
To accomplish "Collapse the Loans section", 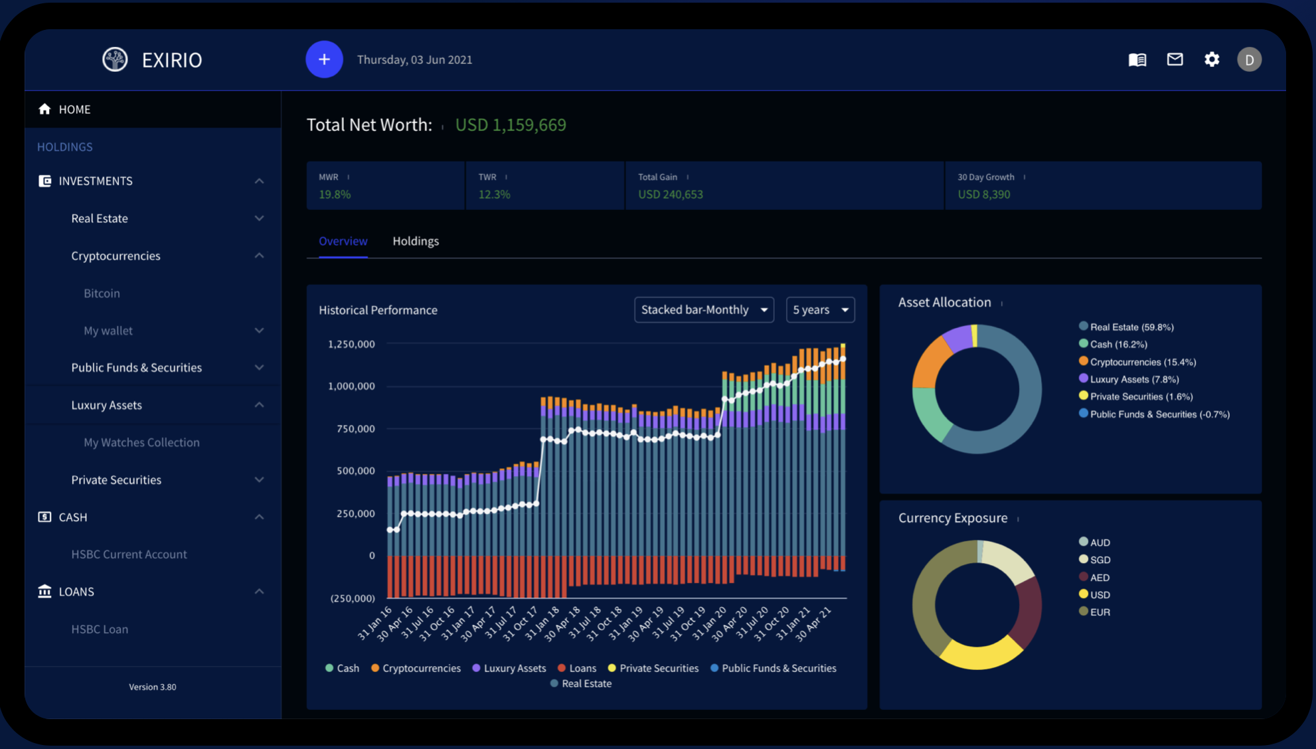I will tap(259, 591).
